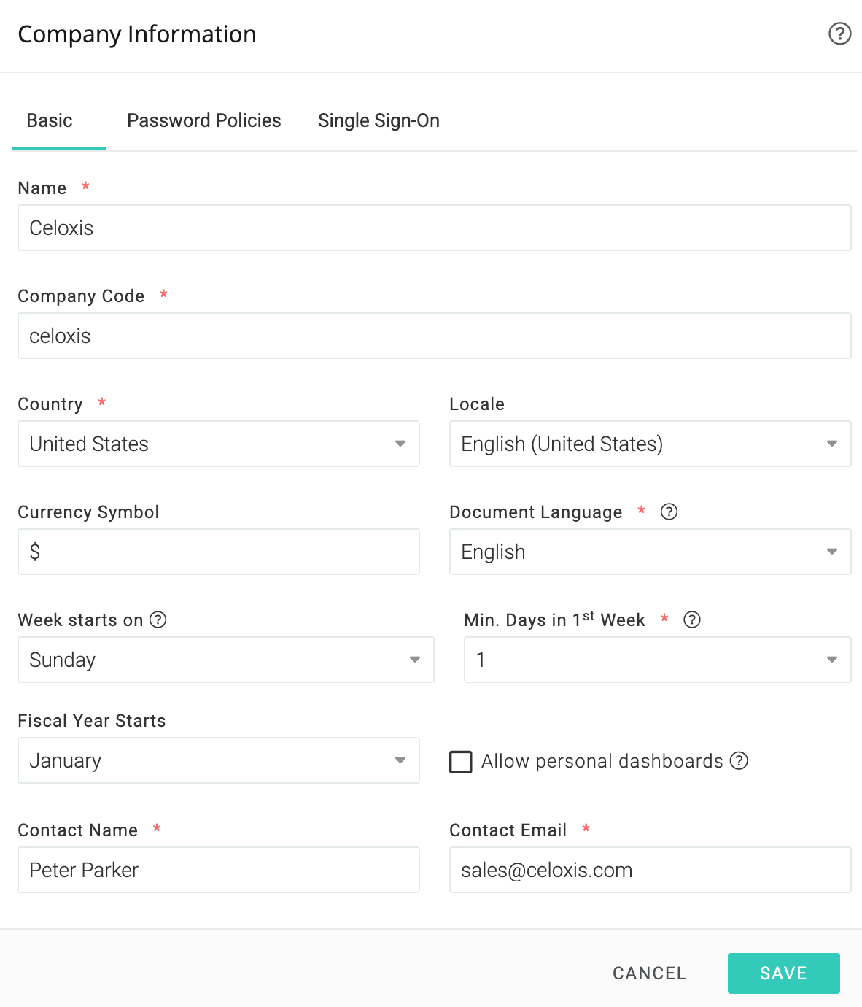Open the Min. Days in 1st Week dropdown
862x1007 pixels.
[x=658, y=660]
